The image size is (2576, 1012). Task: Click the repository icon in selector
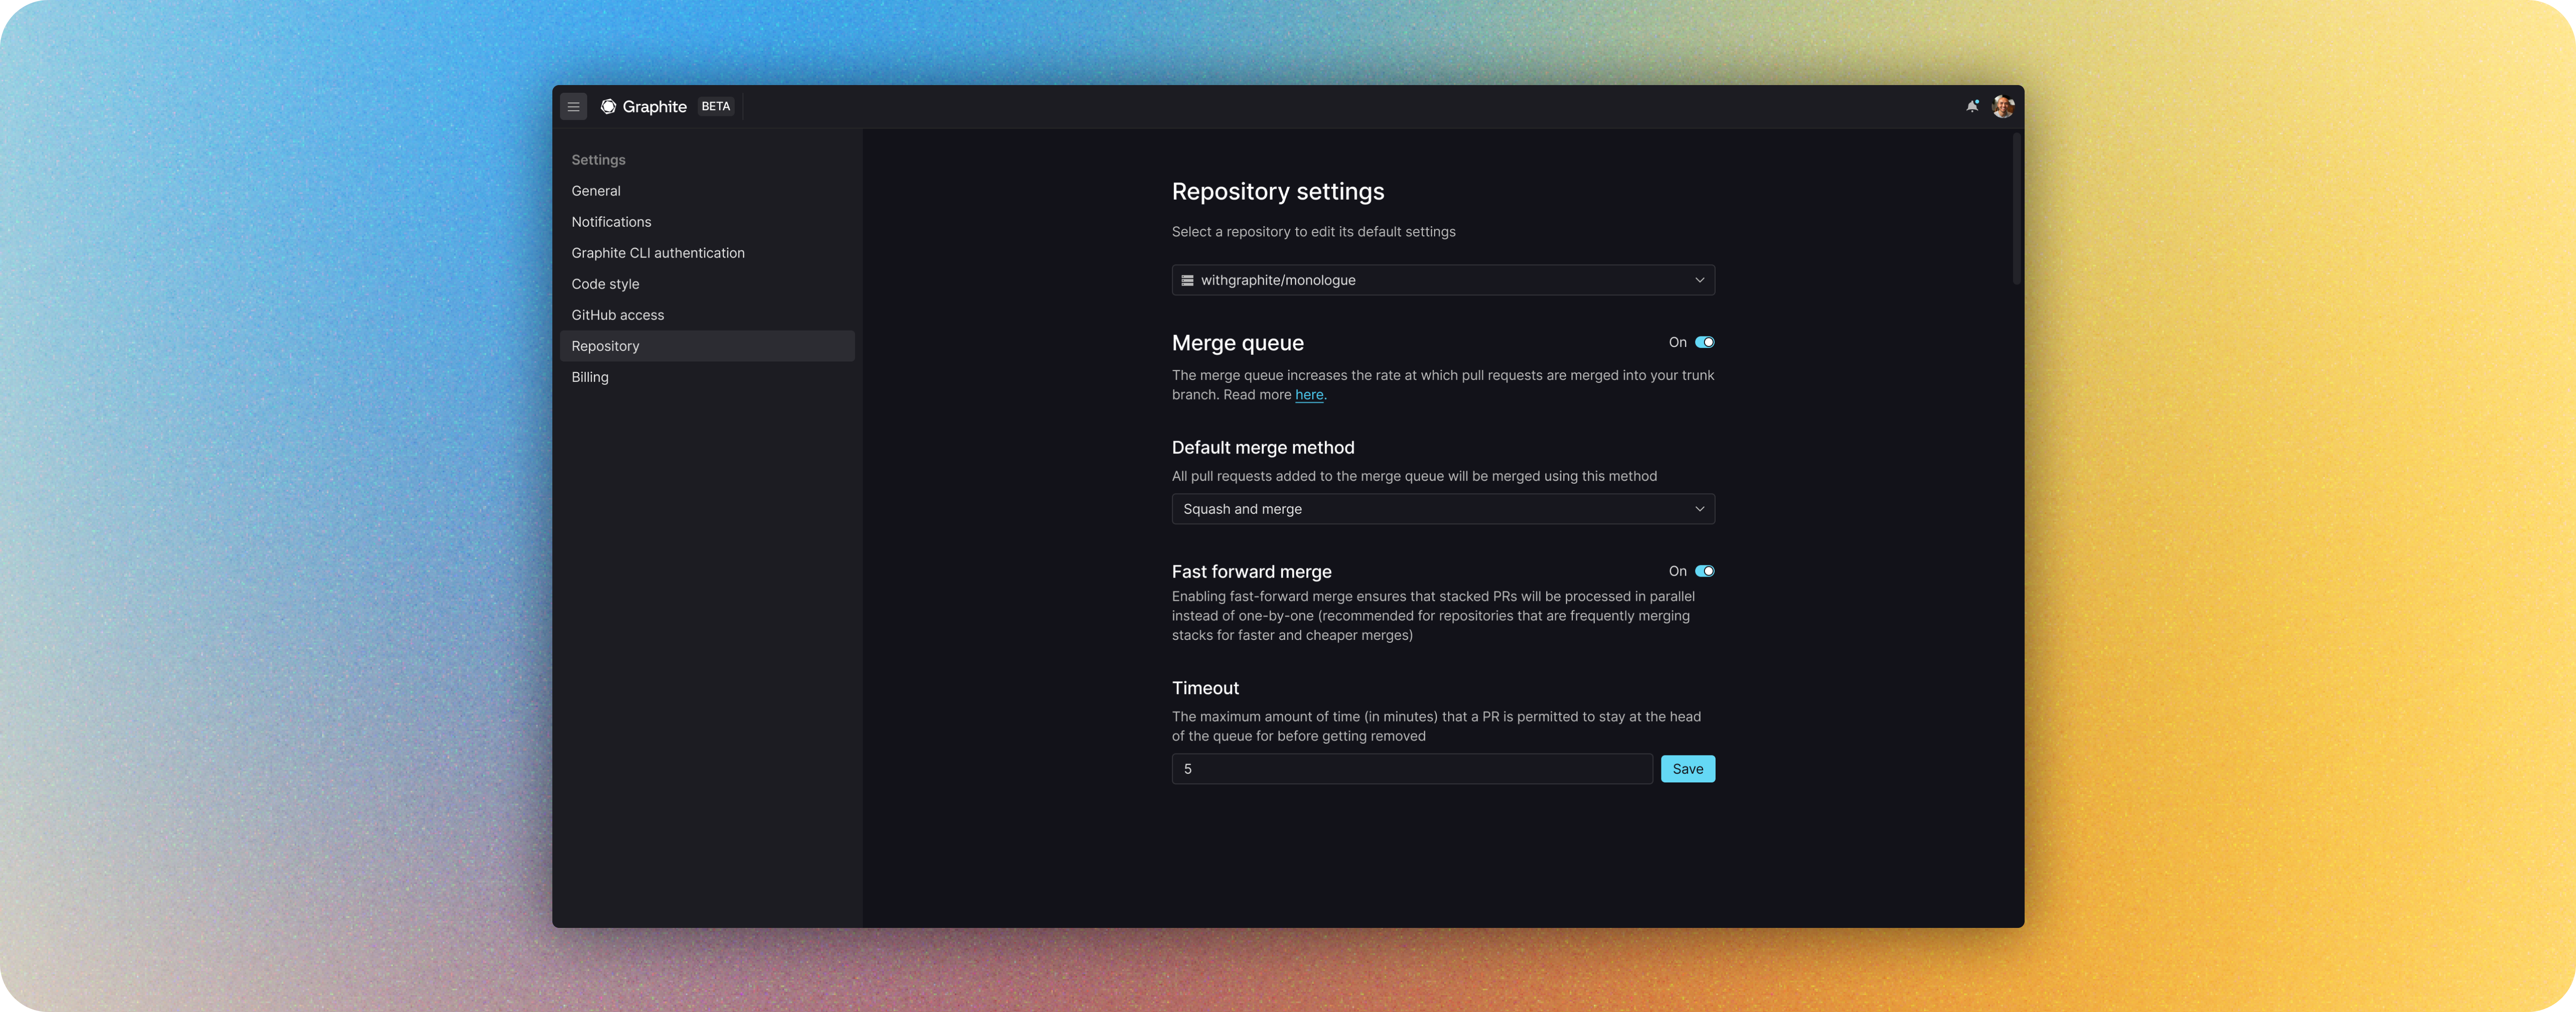click(x=1187, y=281)
